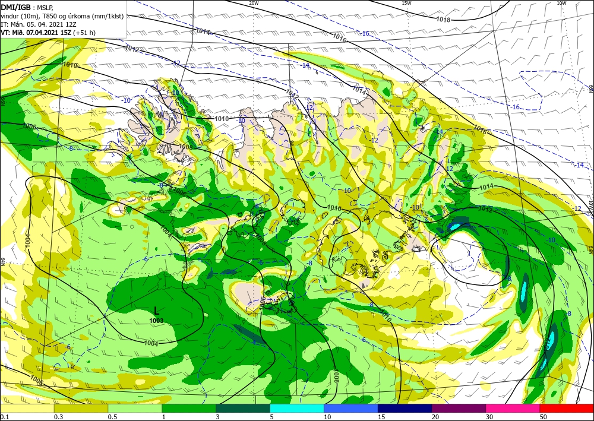This screenshot has width=594, height=421.
Task: Click the '30' legend value
Action: [x=490, y=417]
